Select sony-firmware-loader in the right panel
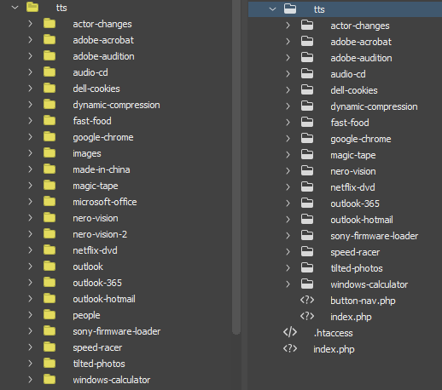Image resolution: width=442 pixels, height=390 pixels. point(374,236)
